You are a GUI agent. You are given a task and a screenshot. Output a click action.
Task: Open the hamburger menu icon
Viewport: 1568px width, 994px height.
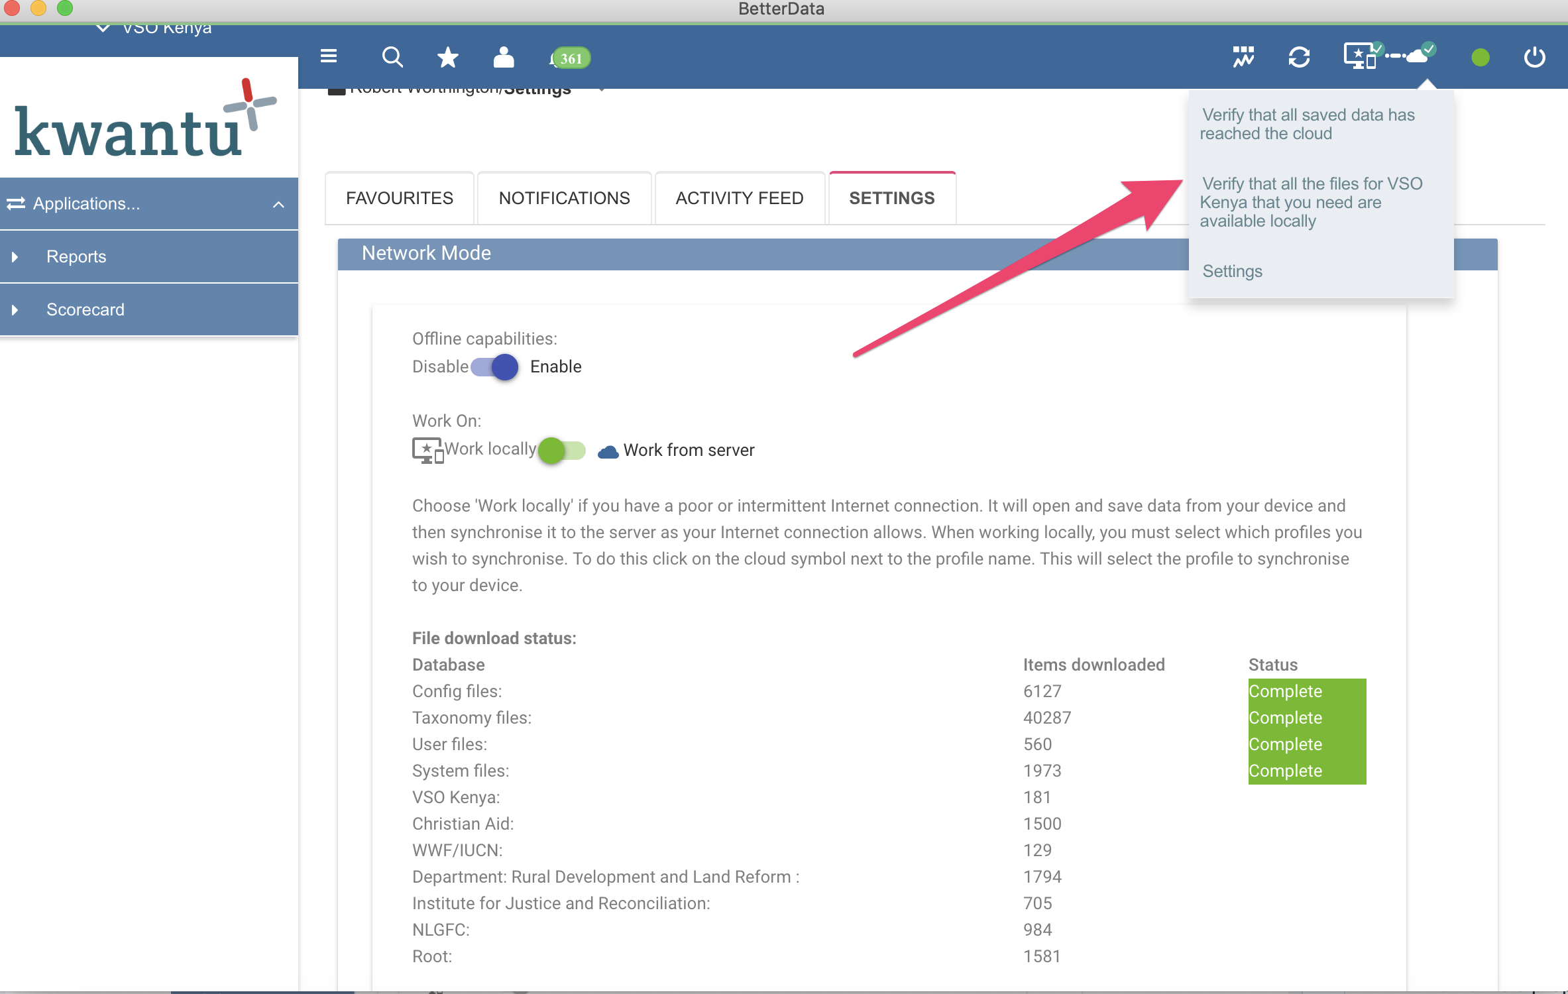329,57
